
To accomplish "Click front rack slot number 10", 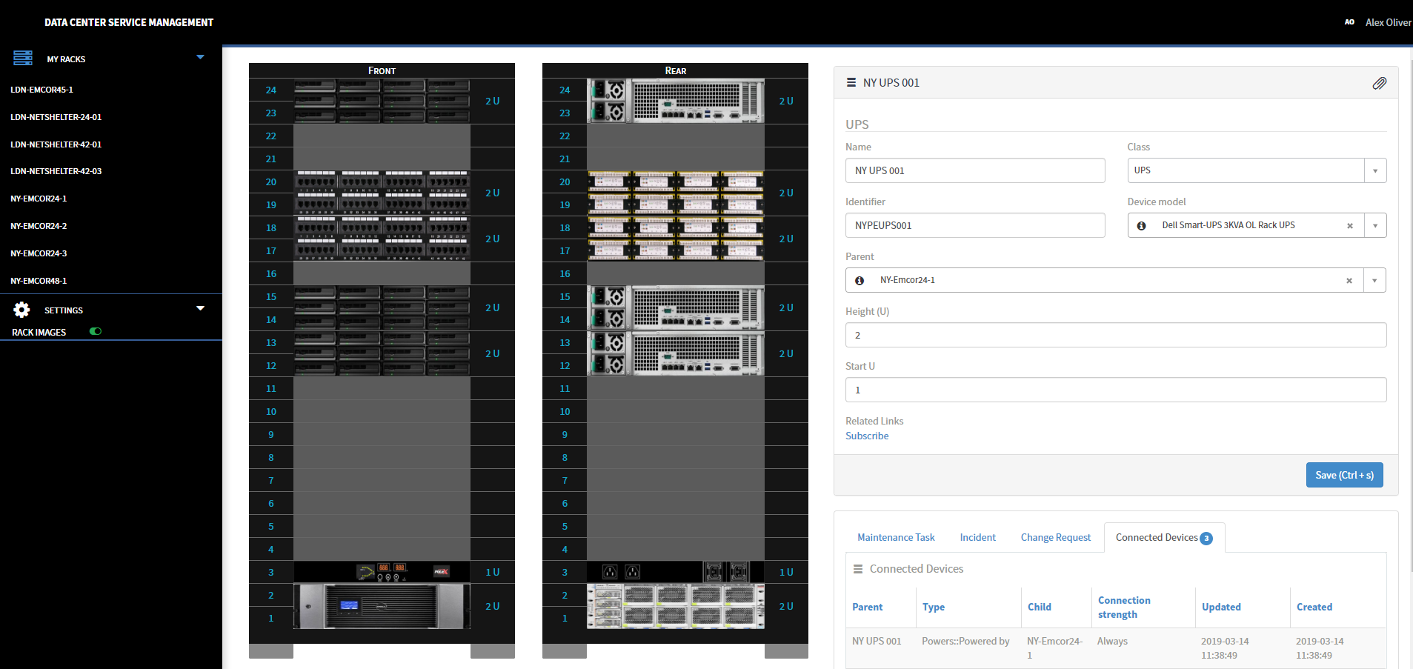I will 271,411.
